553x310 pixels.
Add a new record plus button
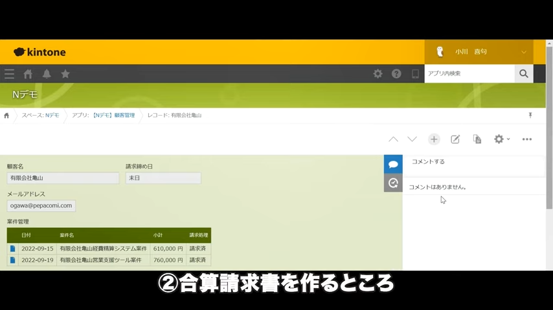pos(434,139)
